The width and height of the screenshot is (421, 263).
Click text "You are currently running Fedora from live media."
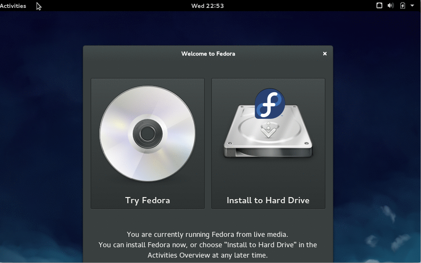(x=207, y=234)
